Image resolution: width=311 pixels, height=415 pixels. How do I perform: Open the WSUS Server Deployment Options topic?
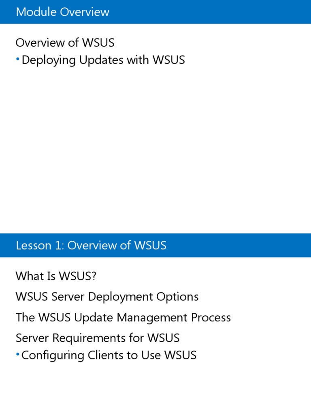pyautogui.click(x=107, y=297)
